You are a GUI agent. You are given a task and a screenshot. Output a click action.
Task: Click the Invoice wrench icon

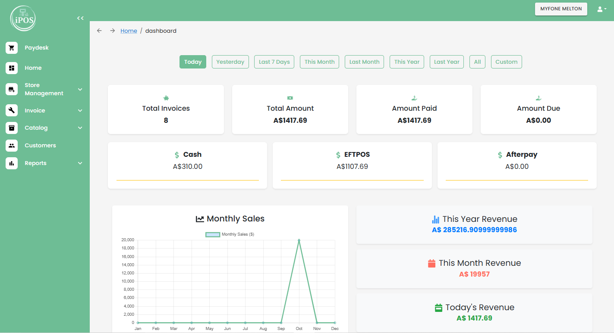pos(12,111)
